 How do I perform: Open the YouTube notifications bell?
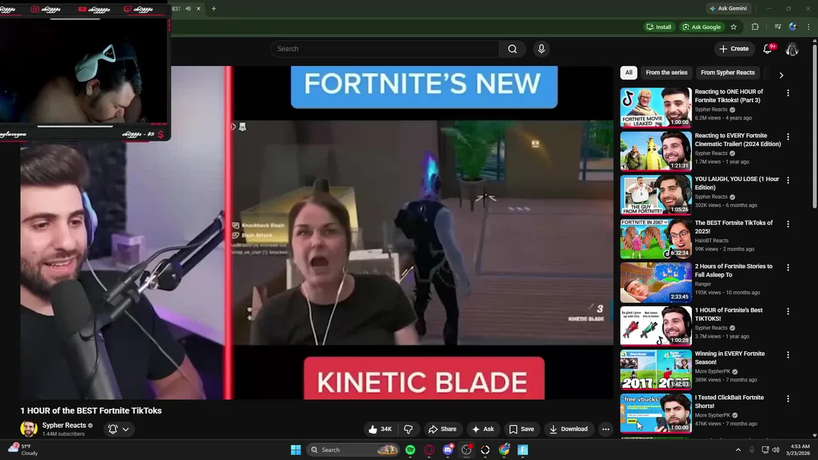(768, 49)
